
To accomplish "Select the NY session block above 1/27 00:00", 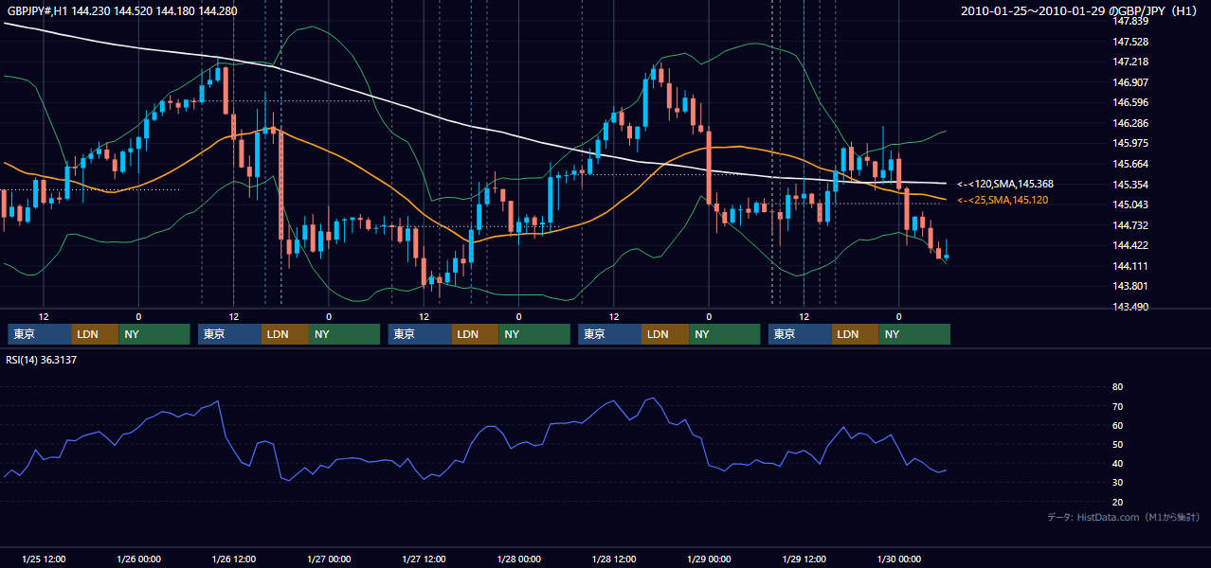I will click(x=345, y=334).
